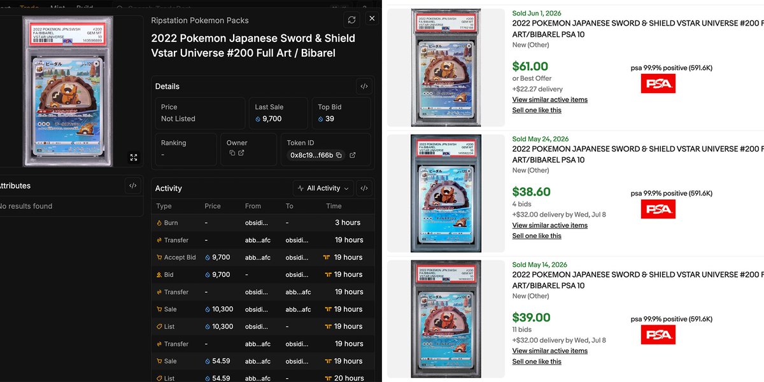Screen dimensions: 764x382
Task: Open embed code for the Attributes section
Action: (x=132, y=185)
